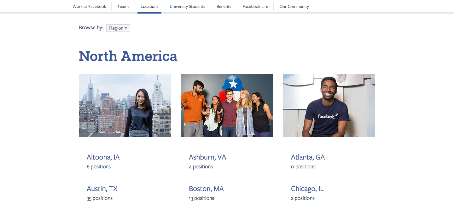This screenshot has width=454, height=210.
Task: Click the man in the facebook t-shirt photo
Action: [329, 106]
